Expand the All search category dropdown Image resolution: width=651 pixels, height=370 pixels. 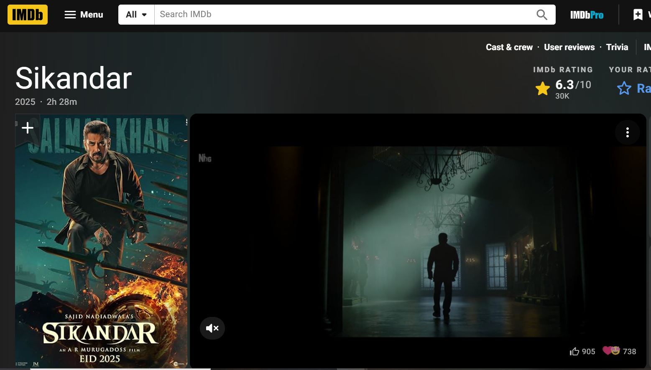(136, 15)
